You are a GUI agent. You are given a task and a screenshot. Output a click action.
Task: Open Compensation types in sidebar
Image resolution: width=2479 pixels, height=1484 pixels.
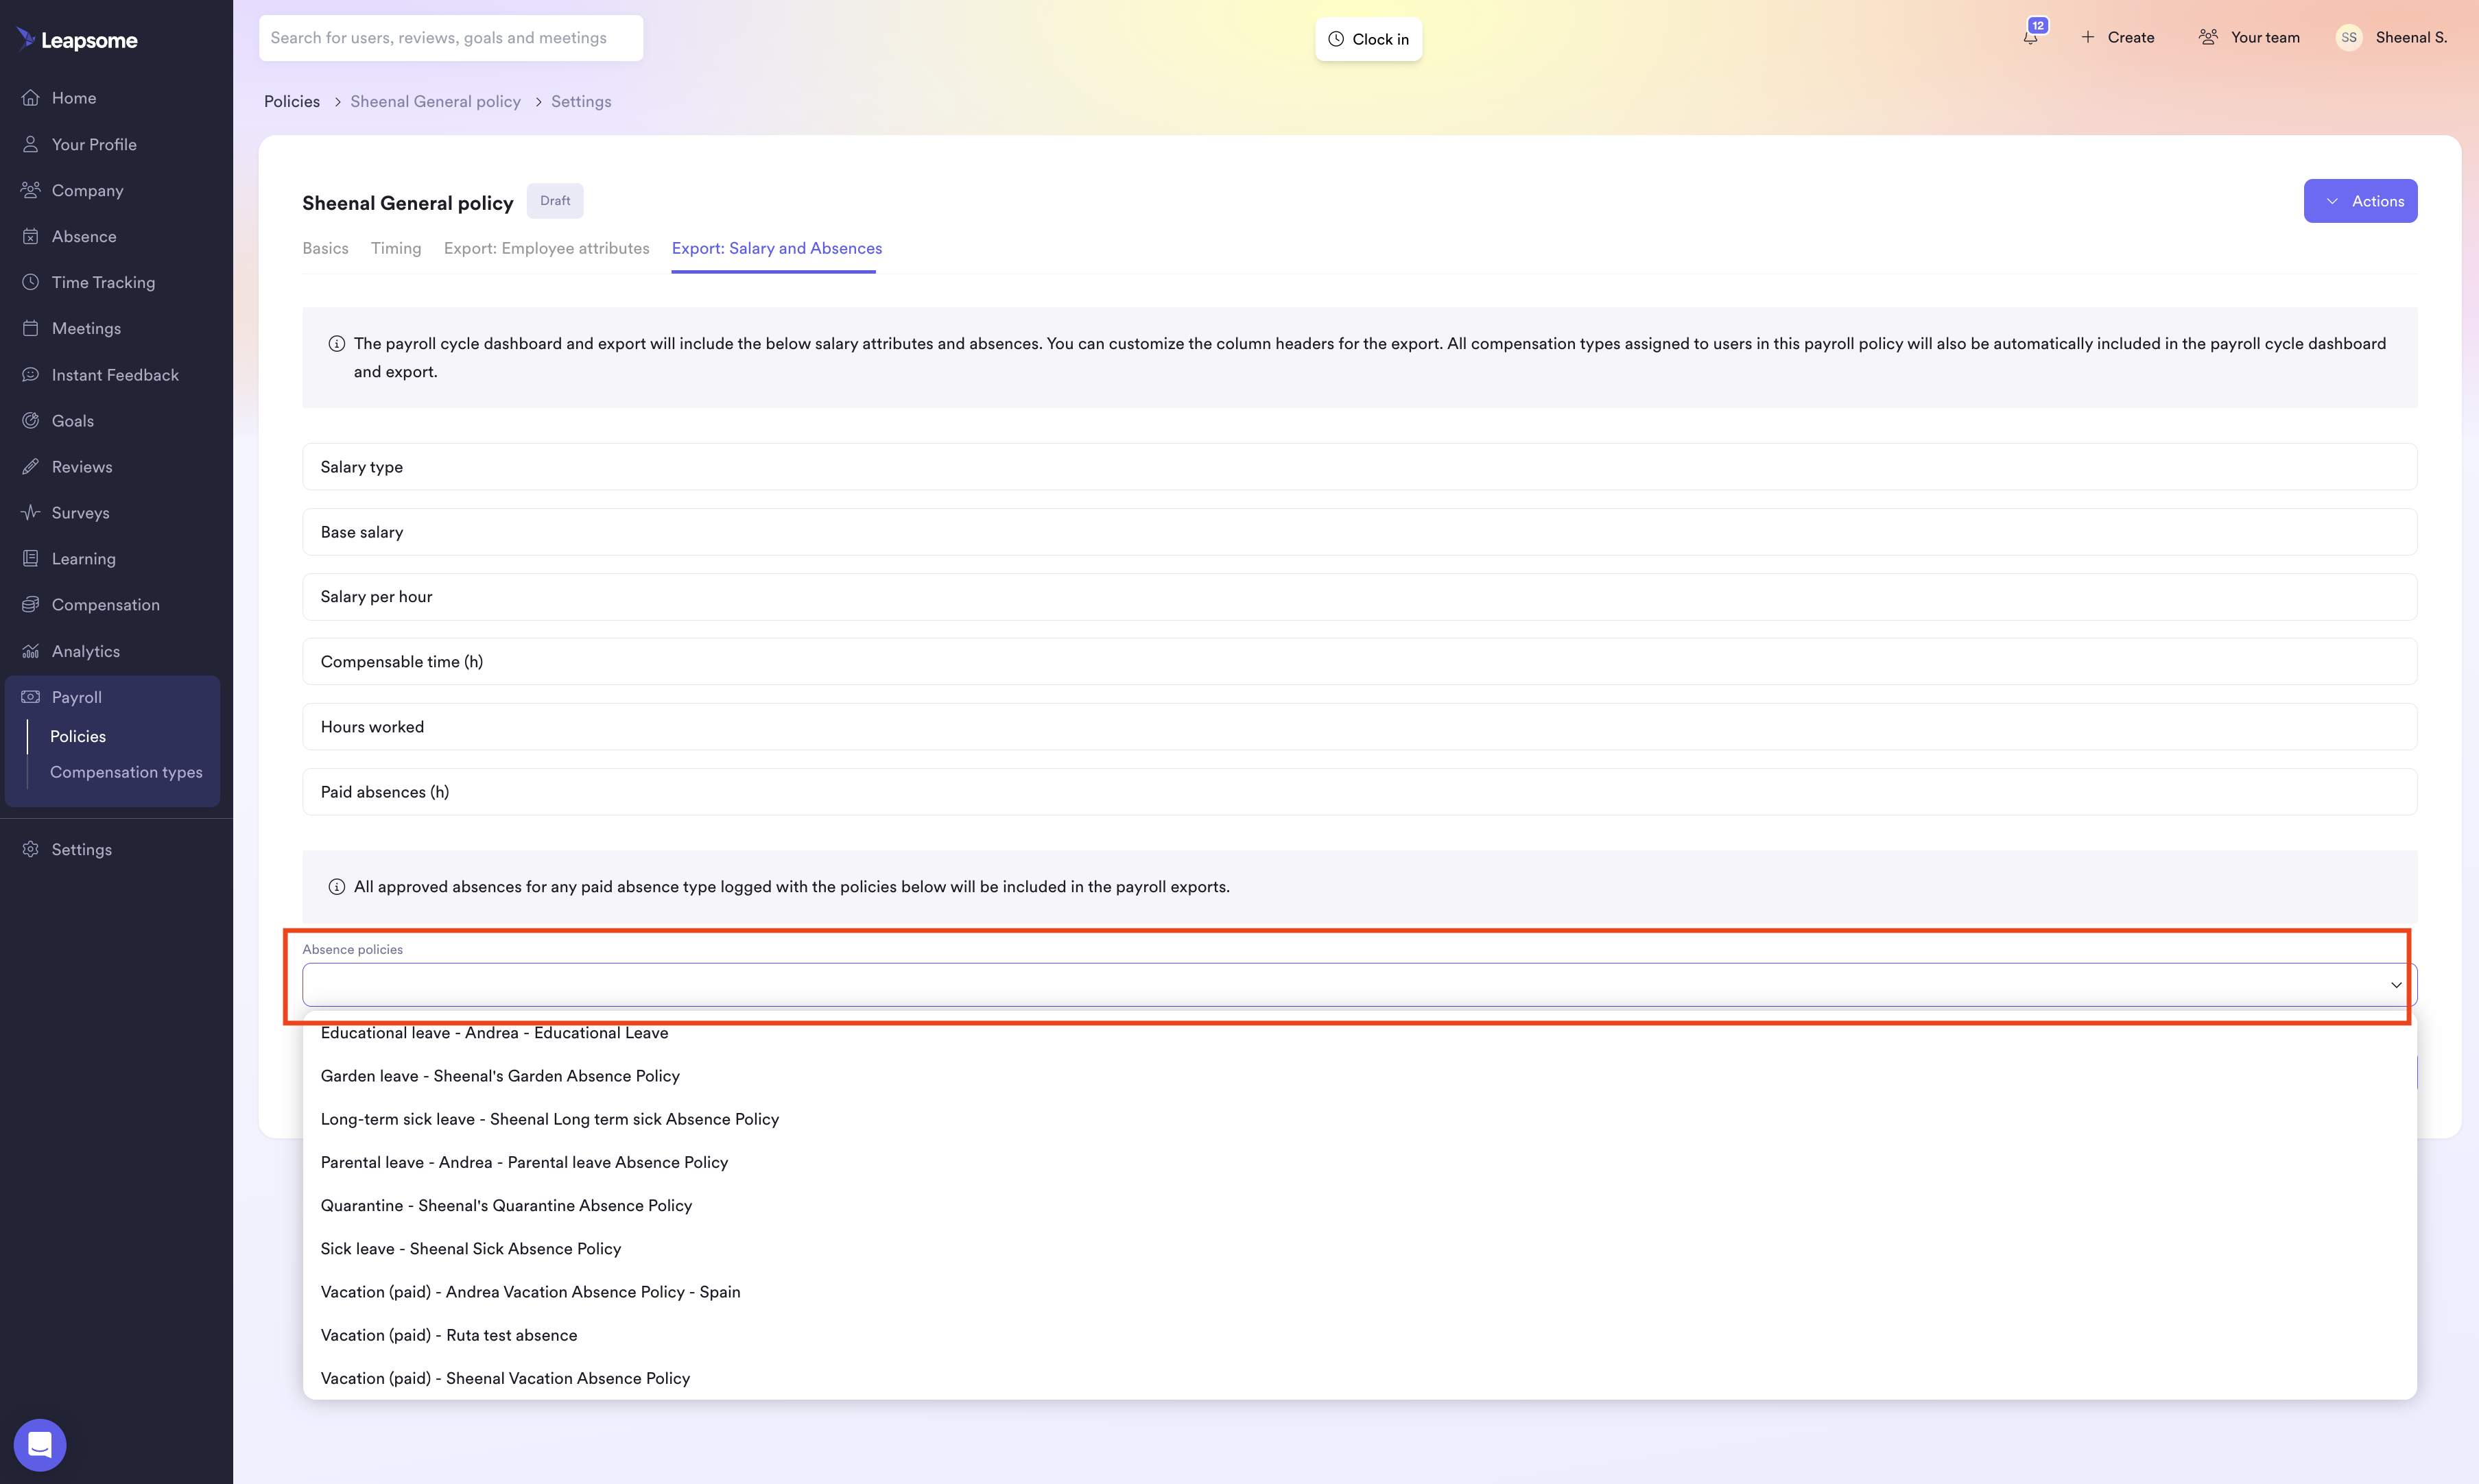click(126, 772)
